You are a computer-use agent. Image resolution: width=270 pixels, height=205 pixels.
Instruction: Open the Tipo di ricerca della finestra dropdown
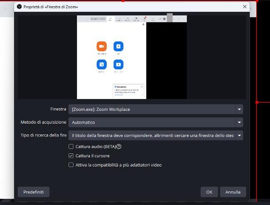coord(156,135)
